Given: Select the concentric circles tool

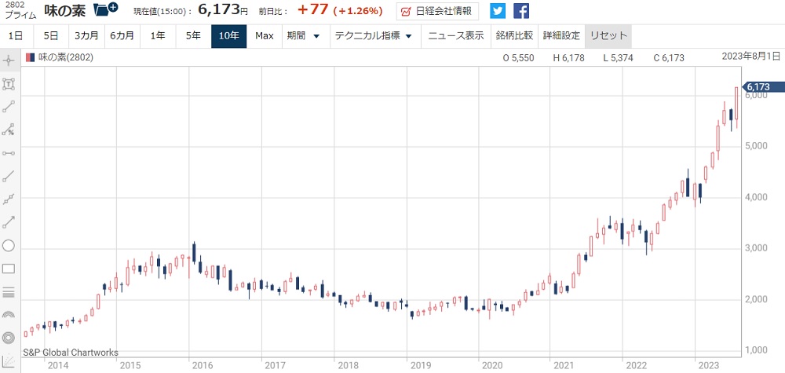Looking at the screenshot, I should coord(9,338).
